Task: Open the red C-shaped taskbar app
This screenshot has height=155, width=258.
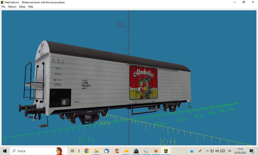Action: point(117,151)
